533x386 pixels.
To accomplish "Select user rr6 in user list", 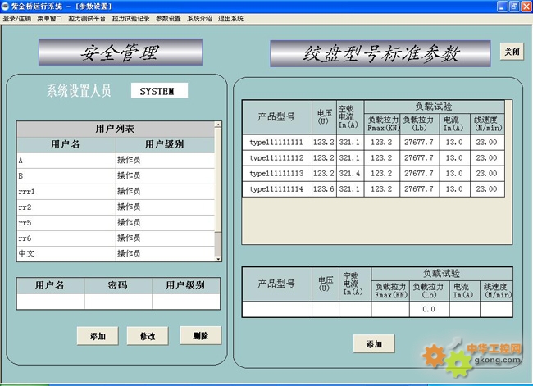I will pyautogui.click(x=66, y=238).
